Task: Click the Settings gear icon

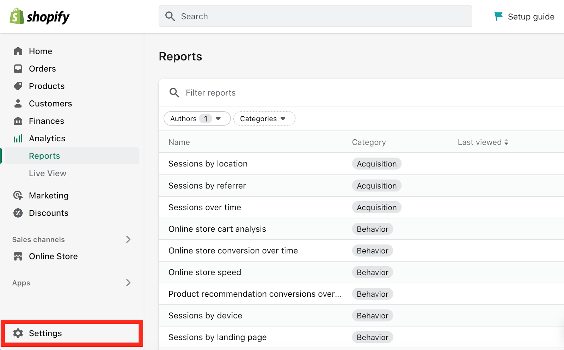Action: tap(18, 333)
